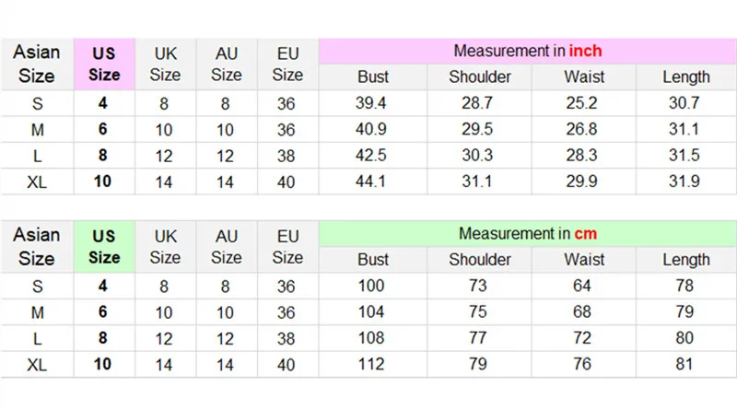Click Bust value 39.4 in inch table

[371, 103]
